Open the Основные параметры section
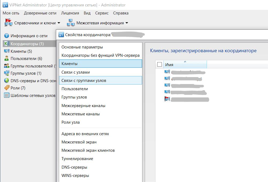Viewport: 268px width, 182px height. tap(82, 47)
